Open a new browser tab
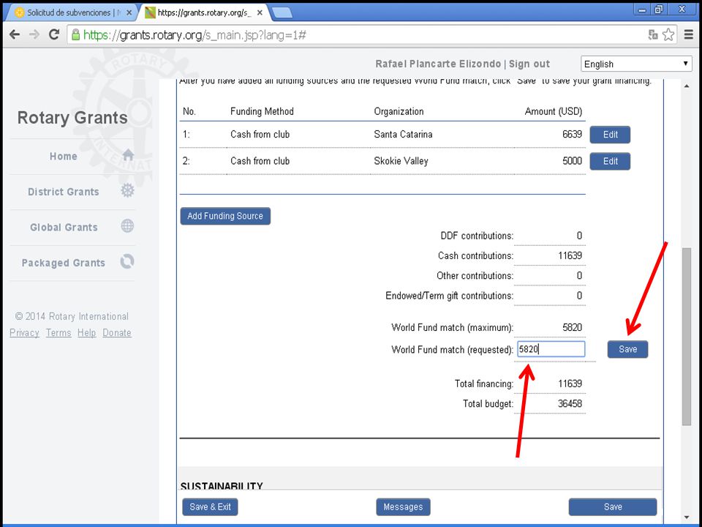 pos(282,13)
